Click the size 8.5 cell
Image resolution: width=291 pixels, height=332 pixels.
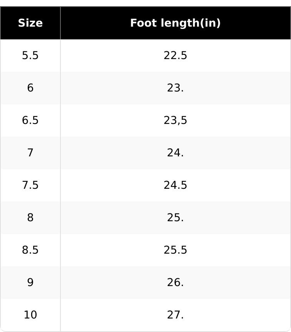click(30, 250)
